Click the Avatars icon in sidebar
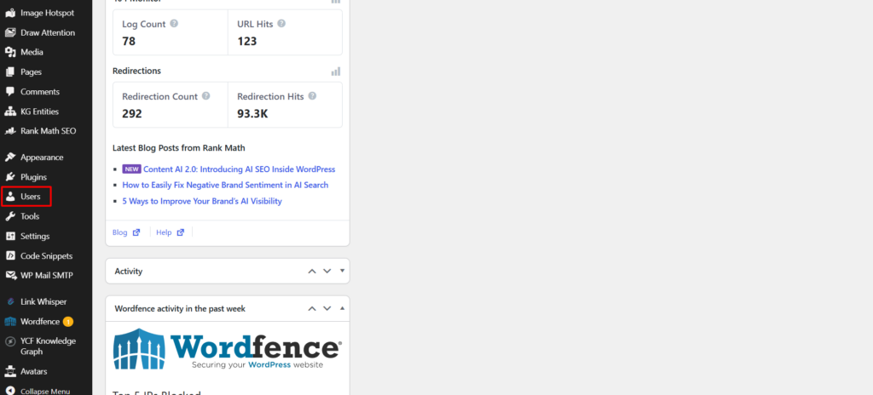 10,372
